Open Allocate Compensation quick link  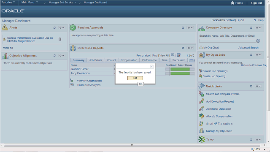point(219,117)
